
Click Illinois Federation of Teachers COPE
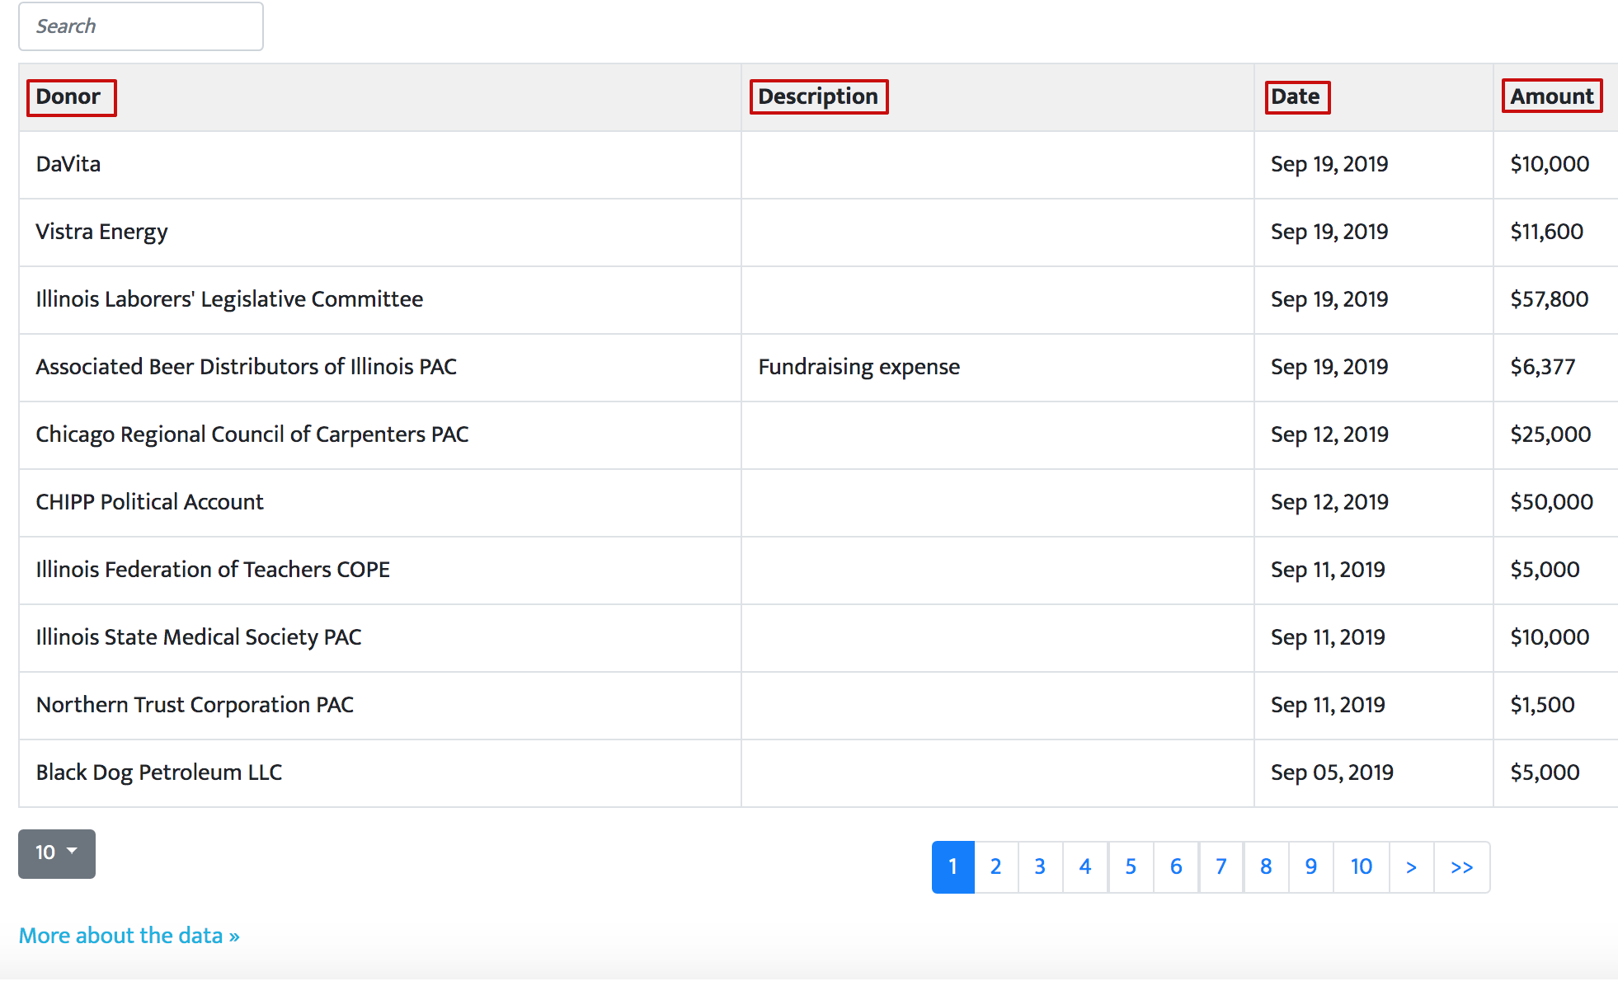(380, 570)
